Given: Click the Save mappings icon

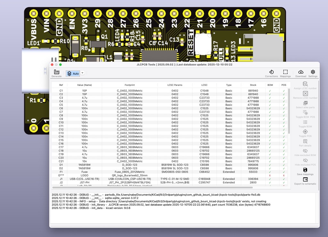Looking at the screenshot, I should 305,170.
